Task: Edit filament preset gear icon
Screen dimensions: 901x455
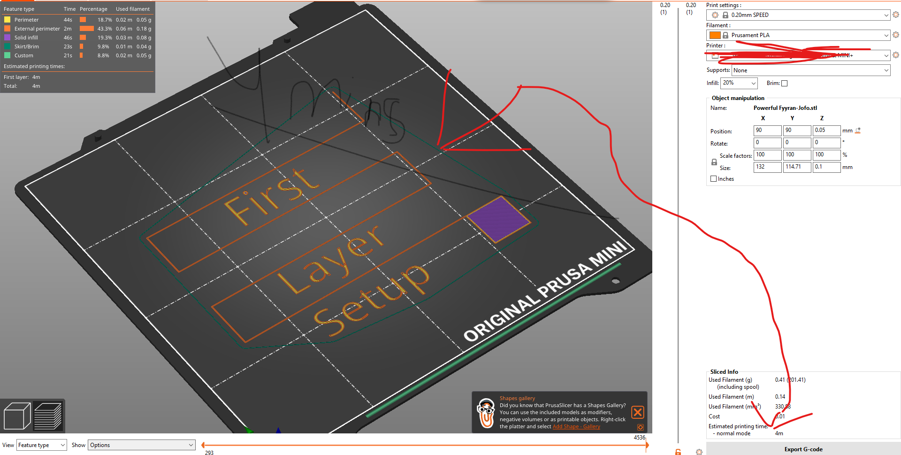Action: click(896, 35)
